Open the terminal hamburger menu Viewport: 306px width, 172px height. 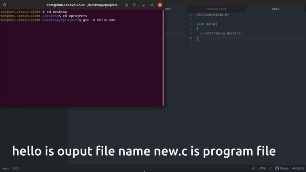(134, 5)
